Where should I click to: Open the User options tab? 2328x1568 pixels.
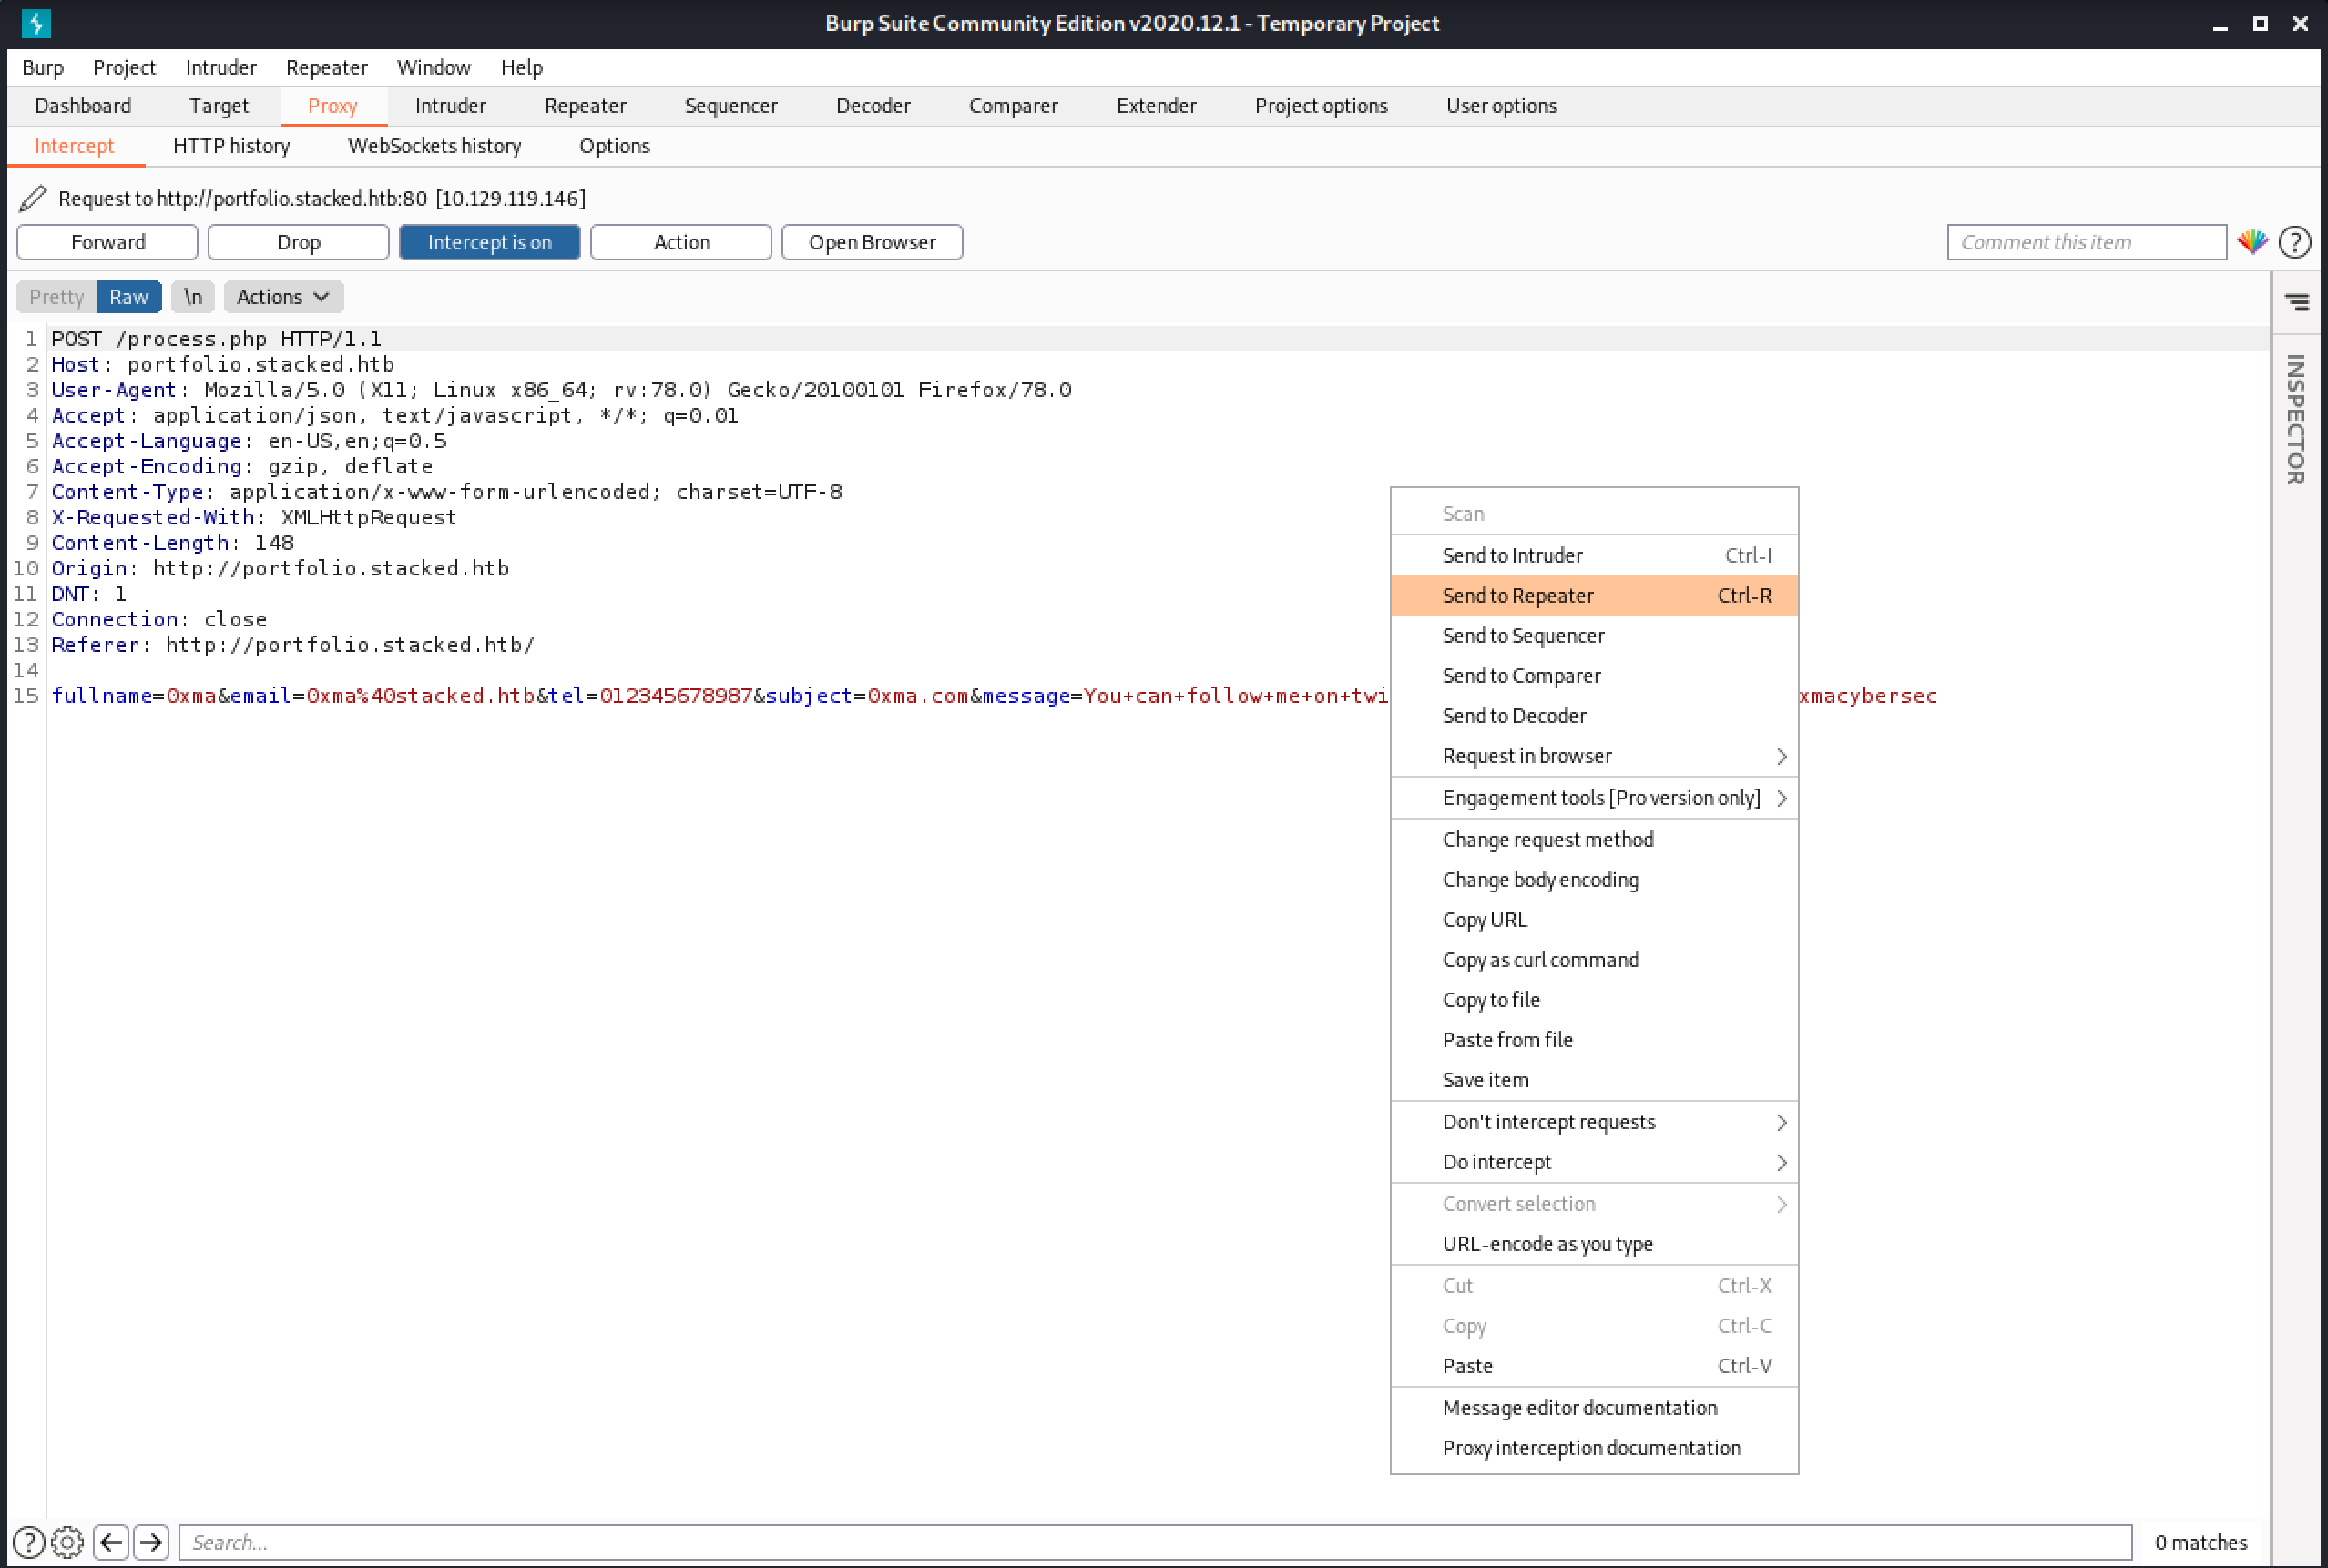click(1500, 106)
